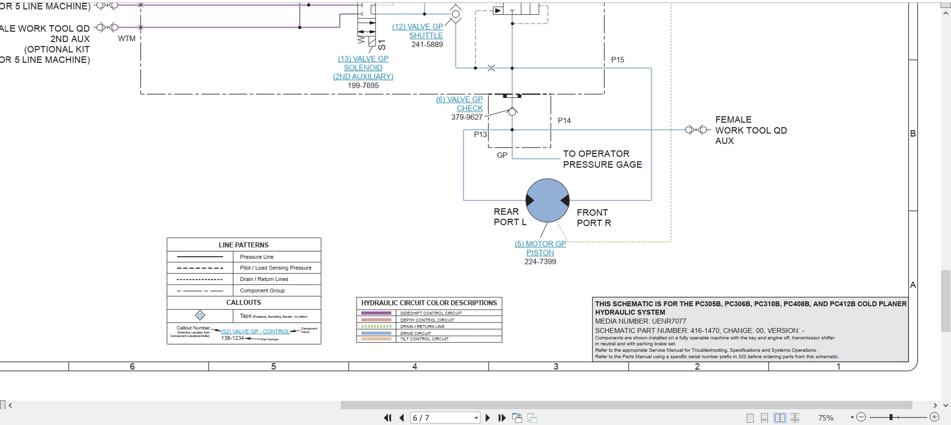Screen dimensions: 951x425
Task: Switch to single page view
Action: (x=750, y=418)
